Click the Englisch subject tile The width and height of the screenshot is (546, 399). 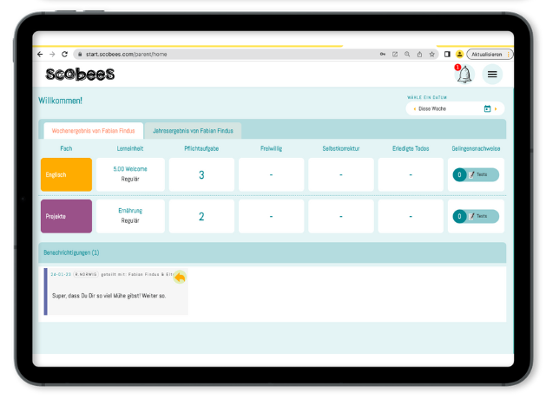click(66, 174)
